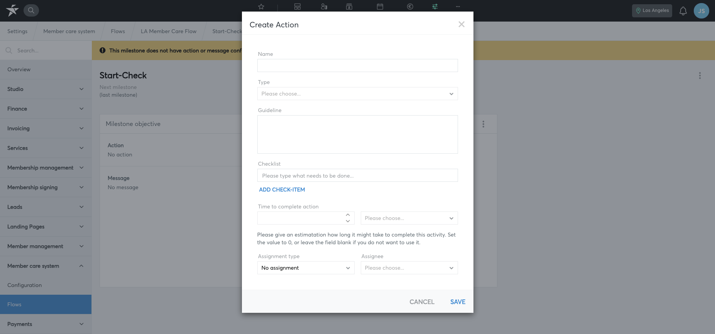Click the warning icon in the yellow banner
Screen dimensions: 715x334
tap(103, 50)
